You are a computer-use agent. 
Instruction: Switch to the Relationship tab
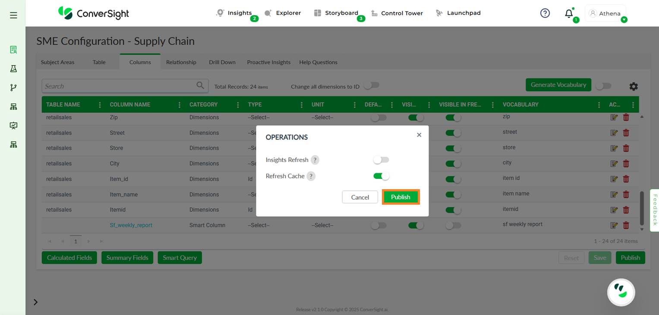181,62
